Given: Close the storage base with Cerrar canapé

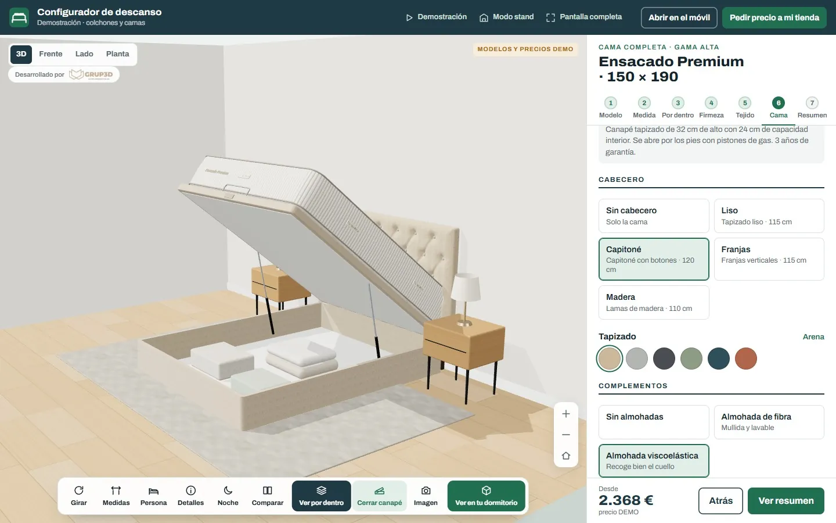Looking at the screenshot, I should 379,496.
